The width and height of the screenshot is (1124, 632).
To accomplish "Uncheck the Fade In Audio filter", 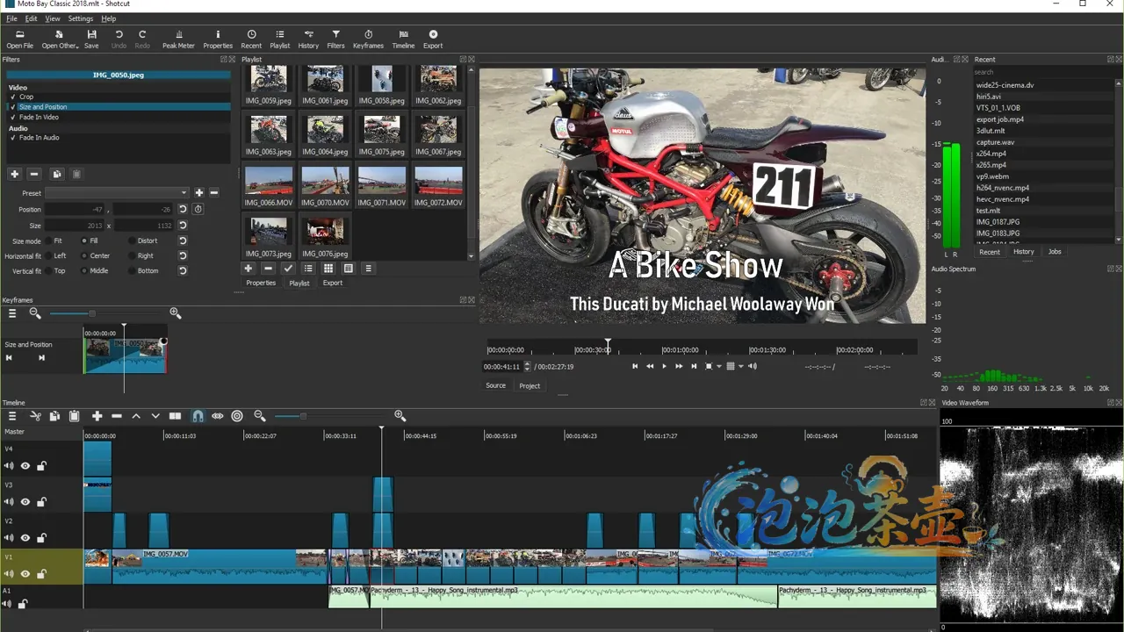I will tap(13, 138).
